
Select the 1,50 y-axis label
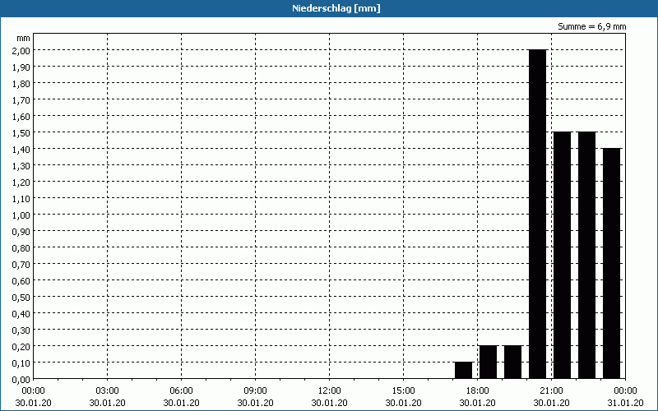21,132
